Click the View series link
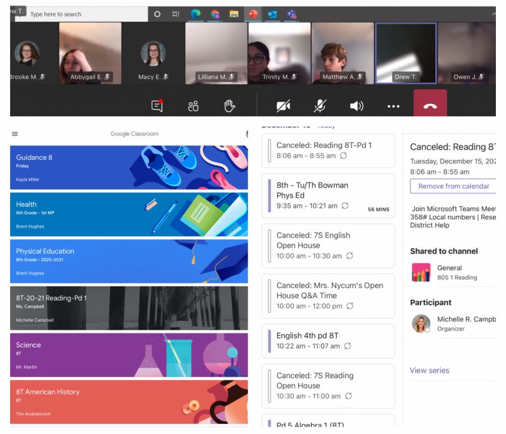Screen dimensions: 506x434 430,371
